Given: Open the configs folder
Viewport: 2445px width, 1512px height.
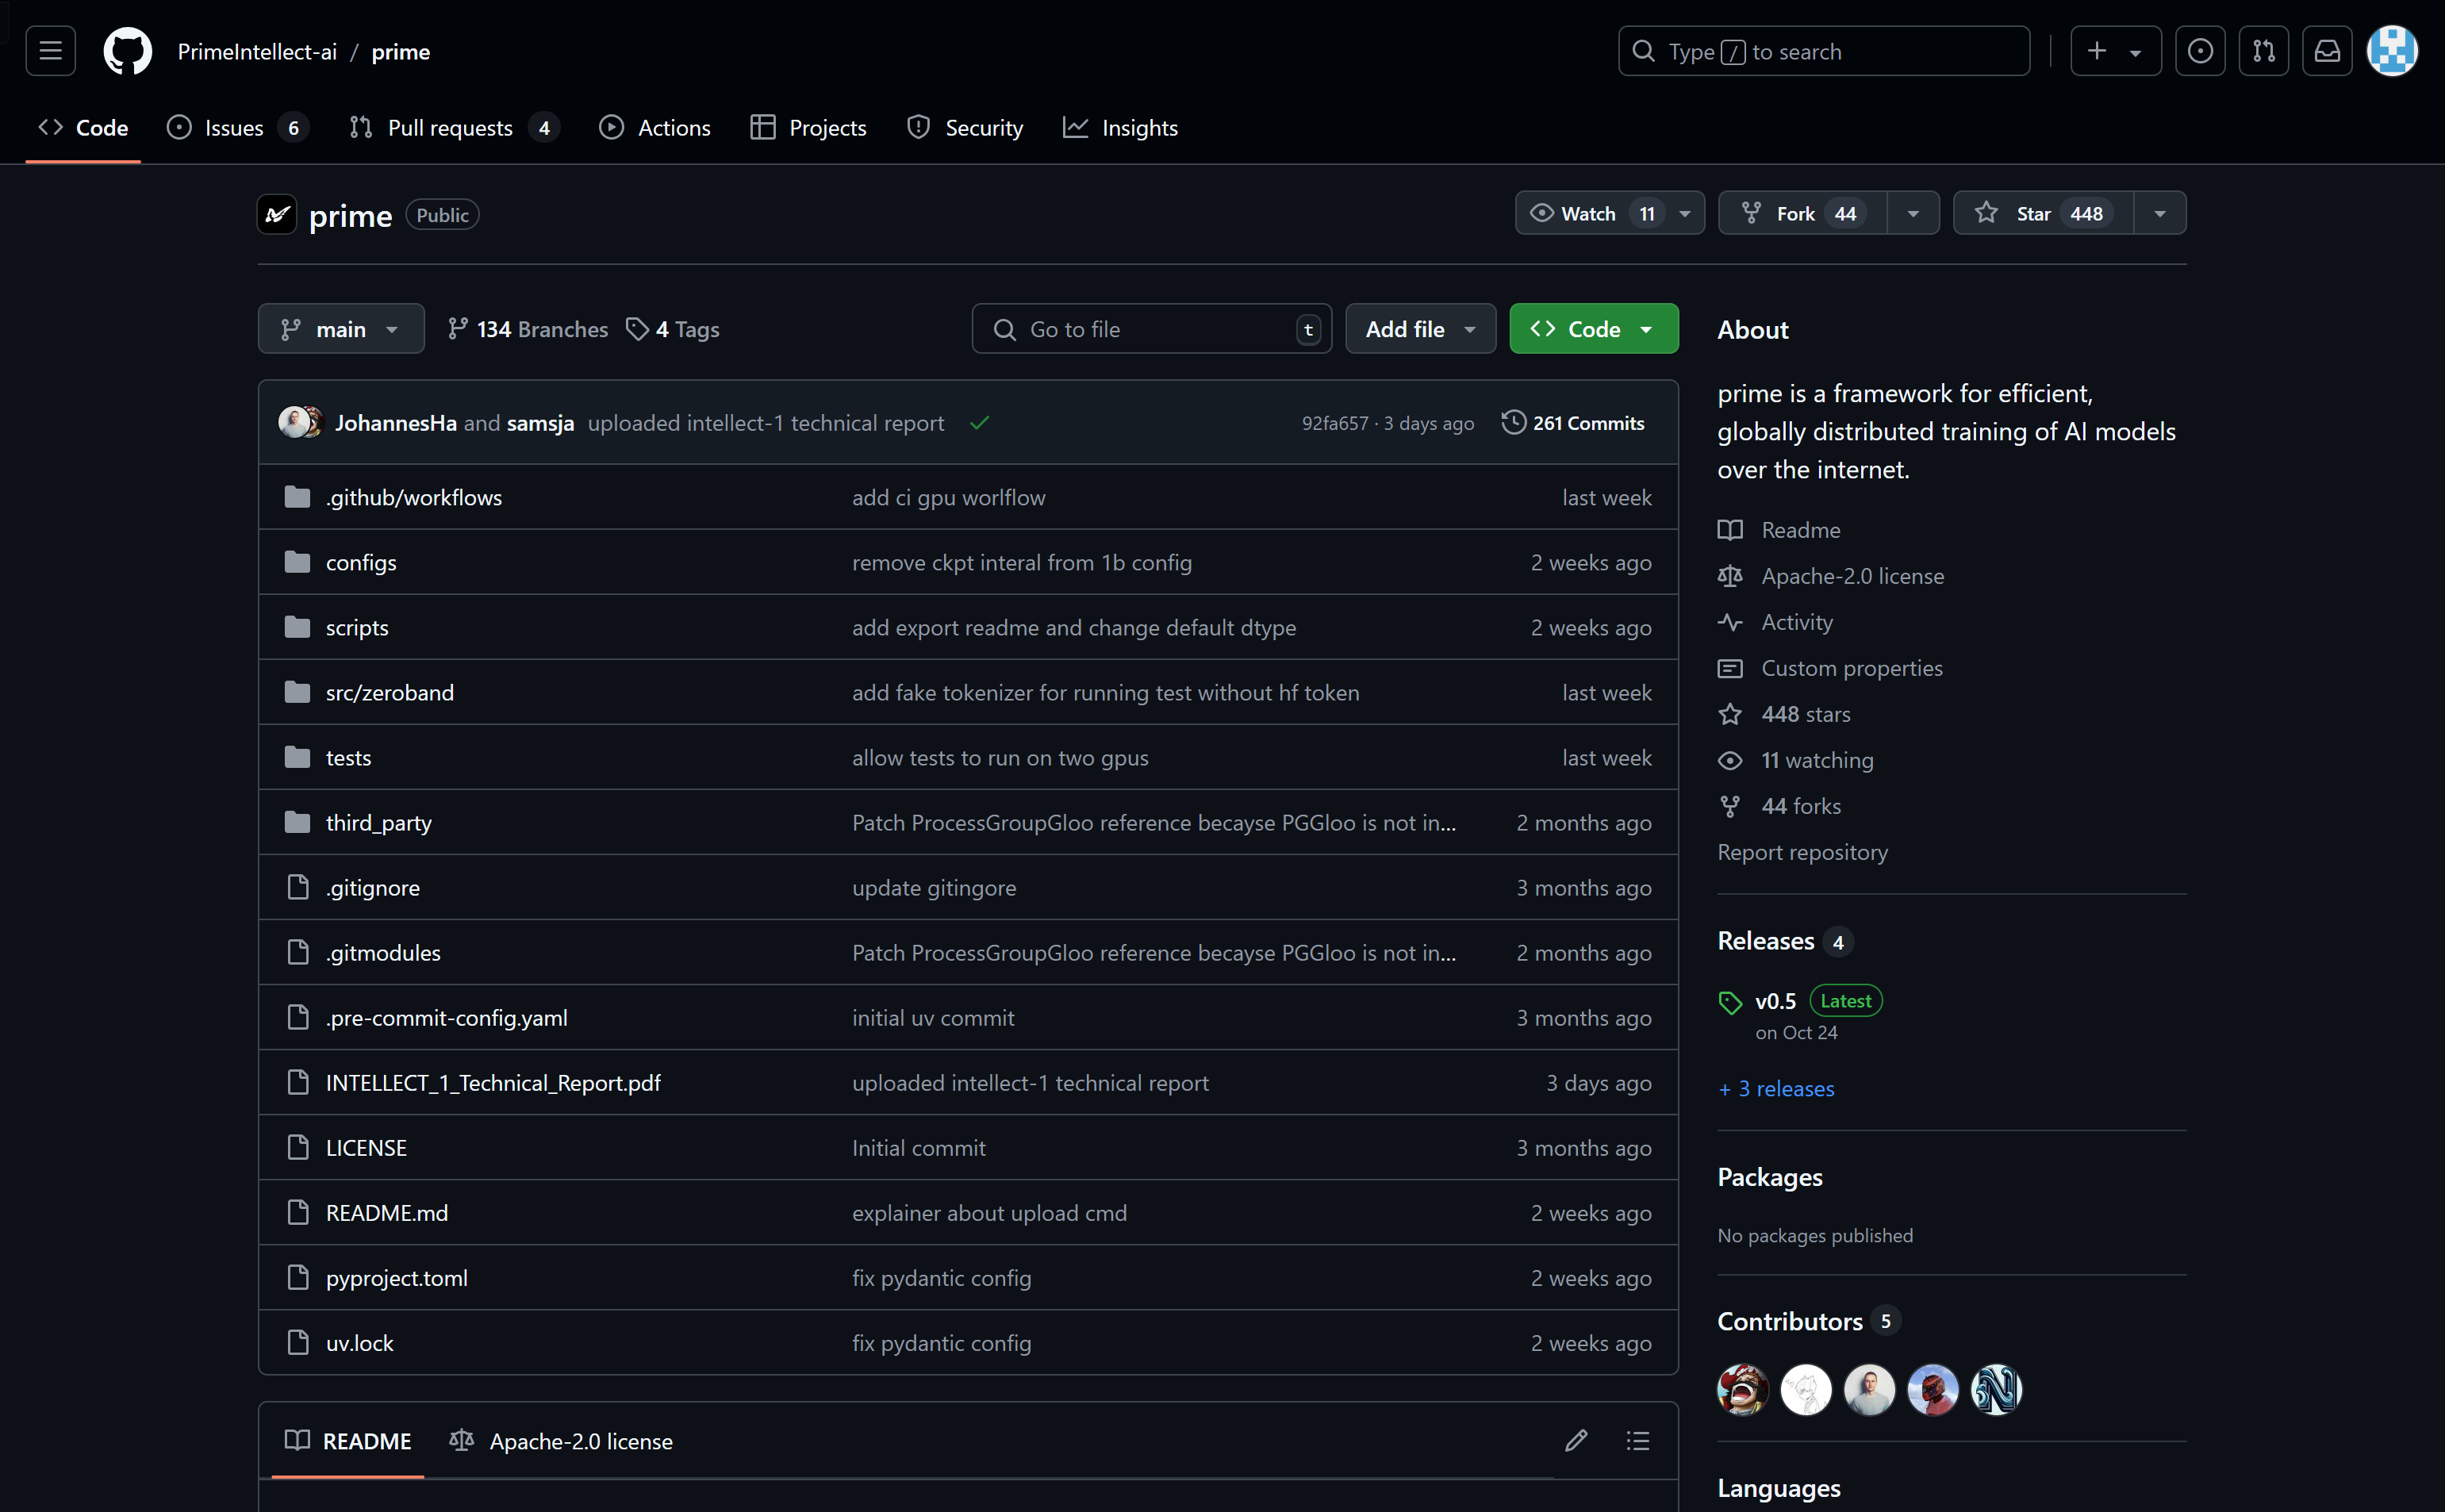Looking at the screenshot, I should coord(361,562).
